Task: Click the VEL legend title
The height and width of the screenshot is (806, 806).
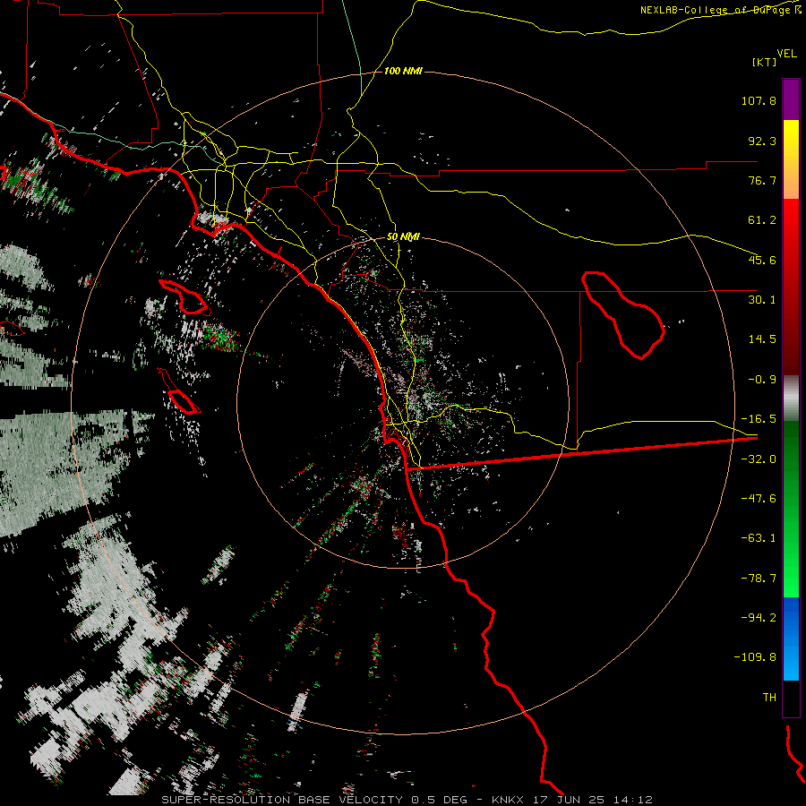Action: tap(787, 53)
